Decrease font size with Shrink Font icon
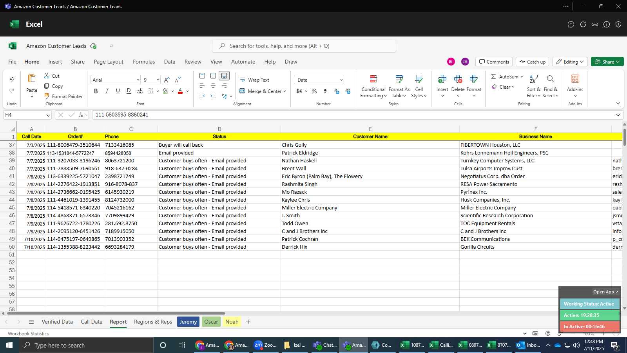Image resolution: width=627 pixels, height=353 pixels. pyautogui.click(x=178, y=80)
